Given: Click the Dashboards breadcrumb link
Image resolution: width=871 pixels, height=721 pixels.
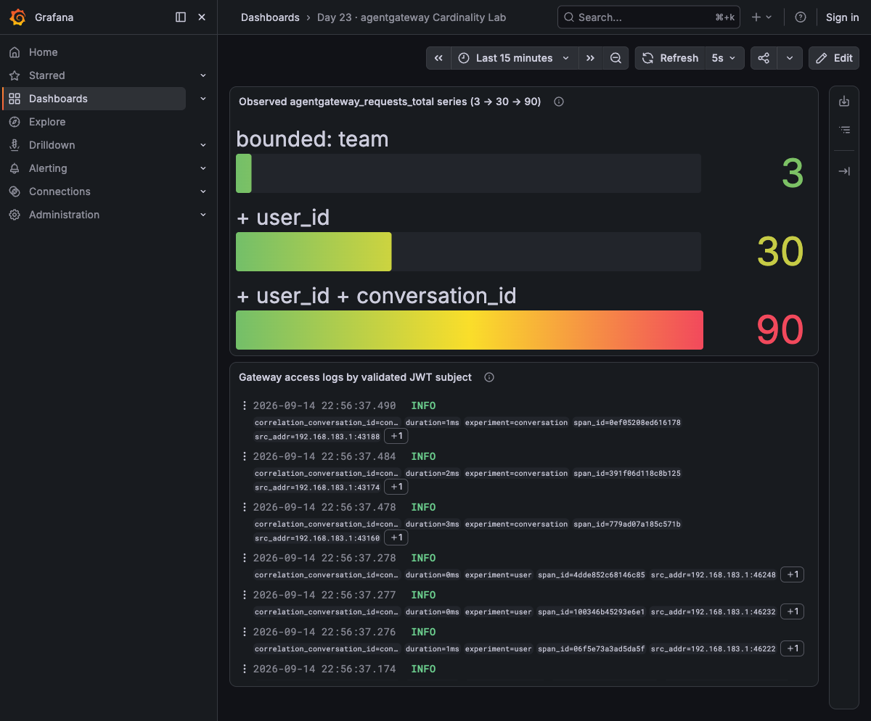Looking at the screenshot, I should click(270, 17).
